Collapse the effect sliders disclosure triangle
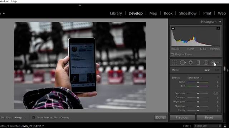229x128 pixels. pyautogui.click(x=218, y=78)
